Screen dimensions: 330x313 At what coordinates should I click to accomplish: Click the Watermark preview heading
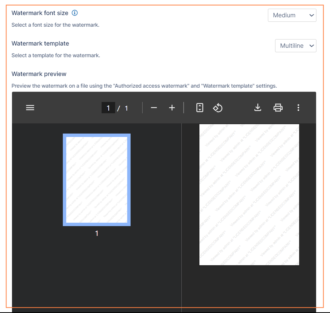(x=39, y=74)
